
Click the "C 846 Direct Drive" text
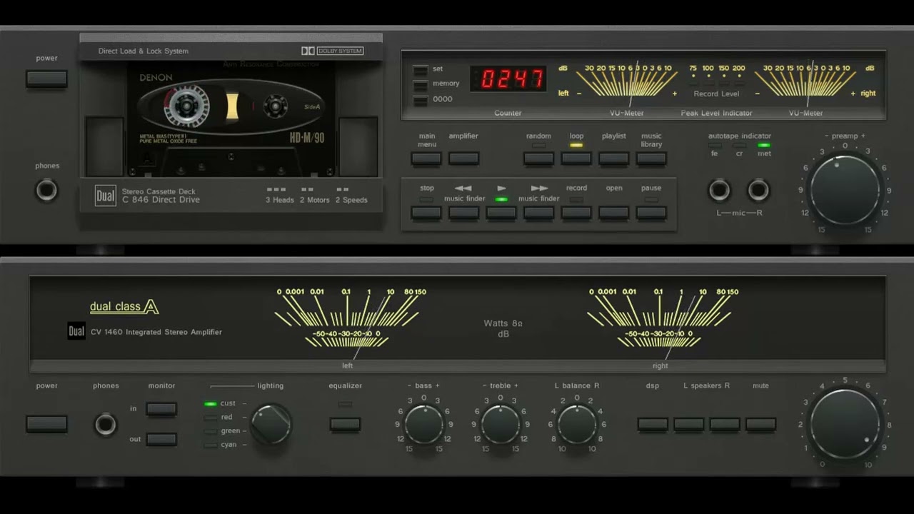[x=161, y=200]
